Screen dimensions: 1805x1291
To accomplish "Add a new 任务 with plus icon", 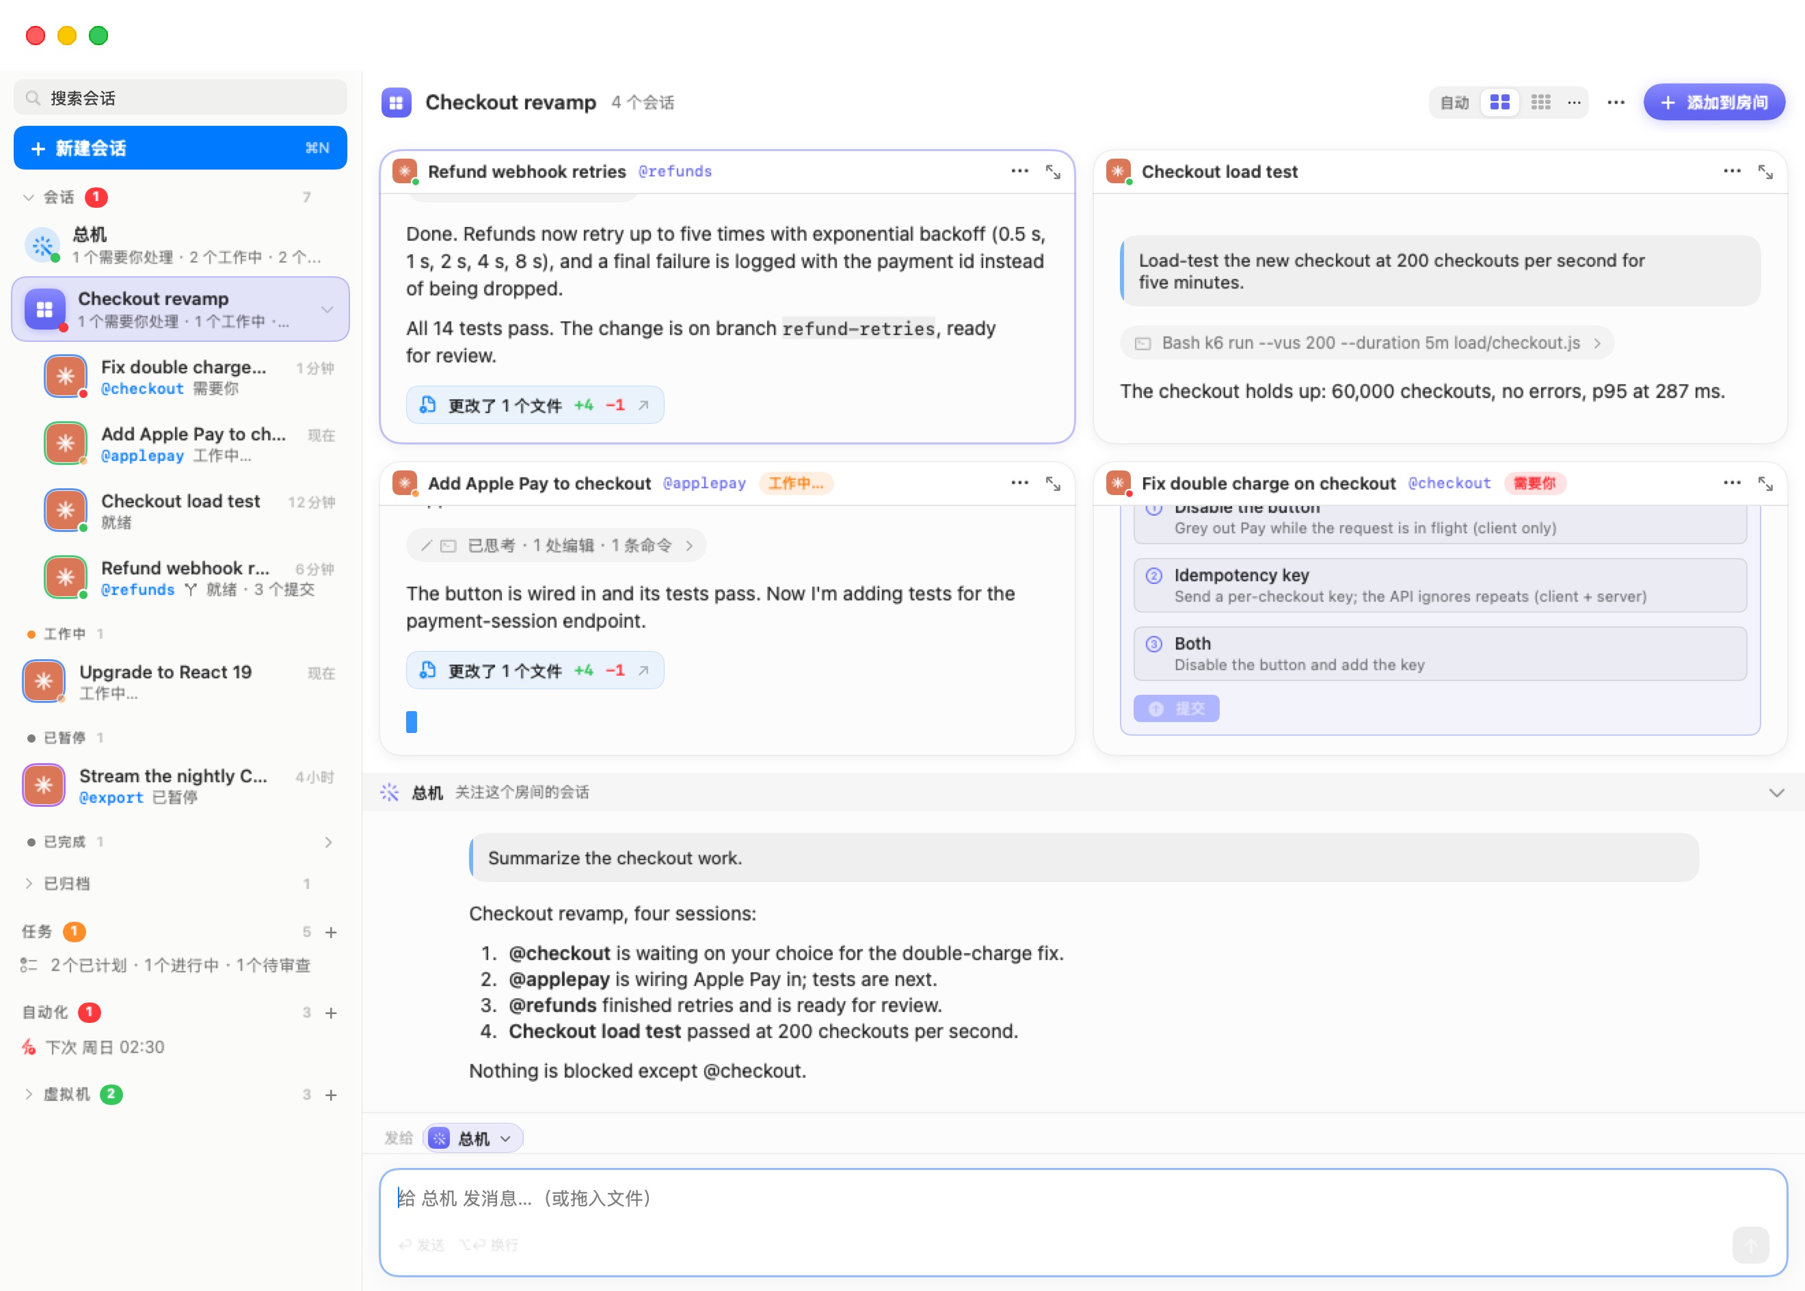I will point(332,932).
